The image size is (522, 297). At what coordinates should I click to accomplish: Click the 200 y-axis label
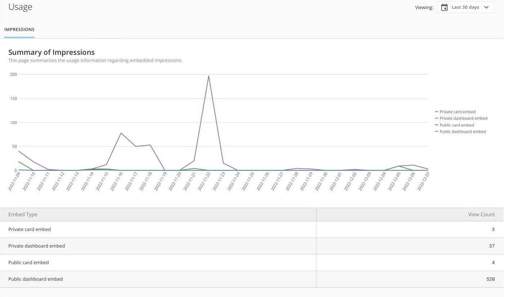(x=13, y=74)
